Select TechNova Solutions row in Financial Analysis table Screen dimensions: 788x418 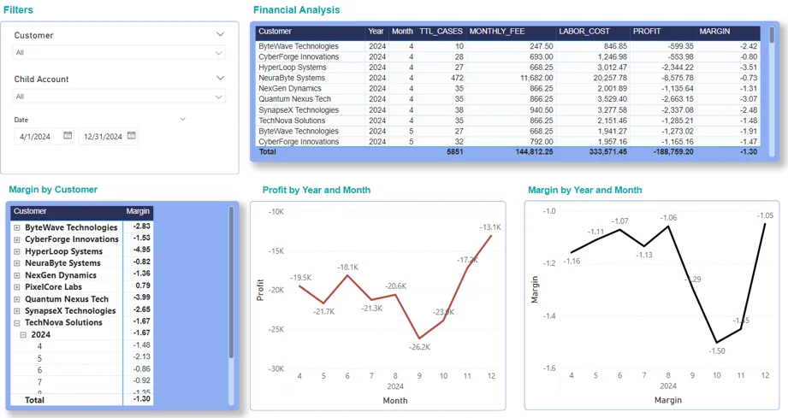point(508,121)
